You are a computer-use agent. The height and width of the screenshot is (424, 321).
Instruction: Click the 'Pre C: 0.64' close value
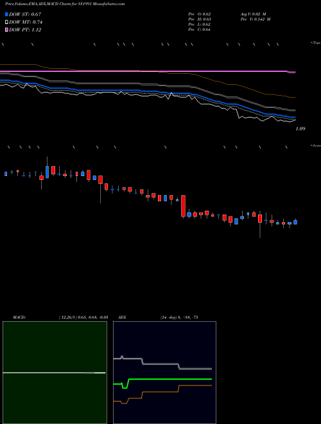point(200,30)
